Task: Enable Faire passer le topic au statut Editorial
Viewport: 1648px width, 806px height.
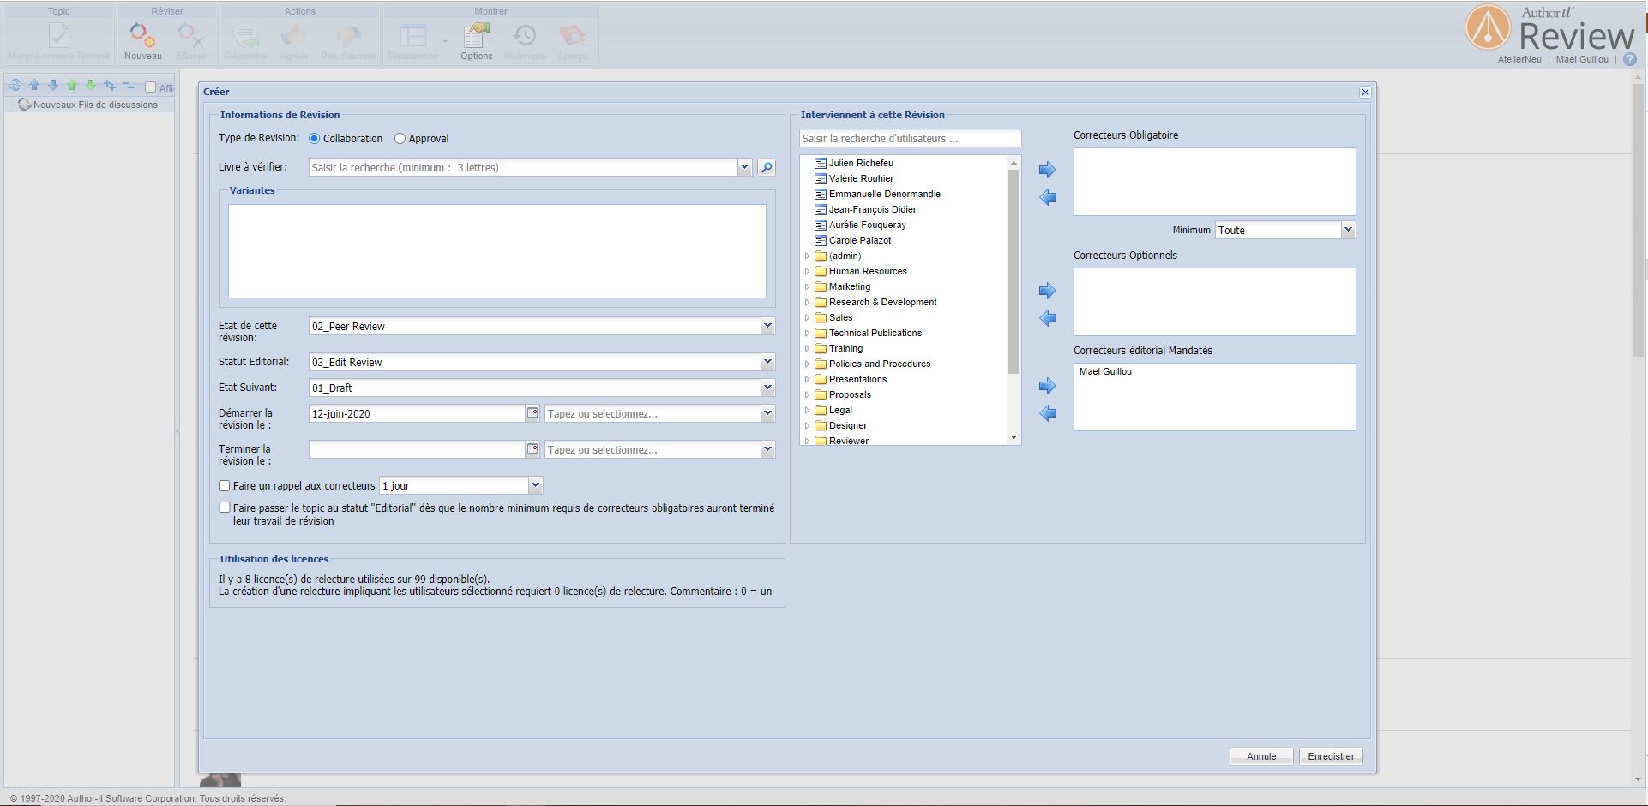Action: coord(225,508)
